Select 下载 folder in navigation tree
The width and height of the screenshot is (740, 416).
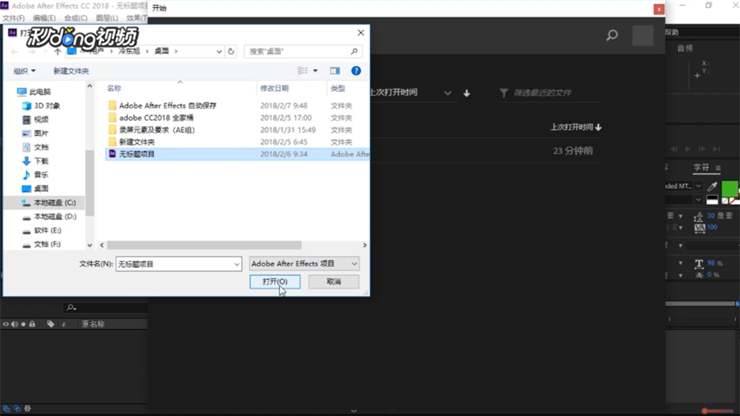35,161
